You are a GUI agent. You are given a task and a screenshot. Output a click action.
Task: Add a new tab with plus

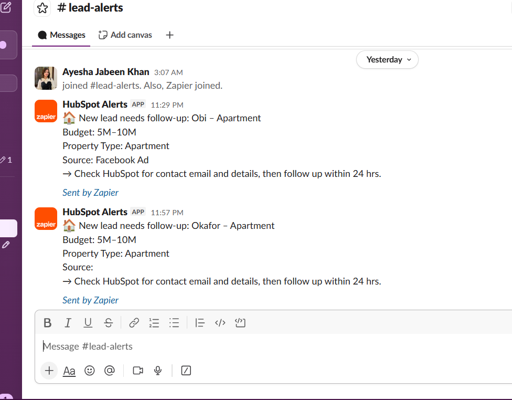coord(169,35)
